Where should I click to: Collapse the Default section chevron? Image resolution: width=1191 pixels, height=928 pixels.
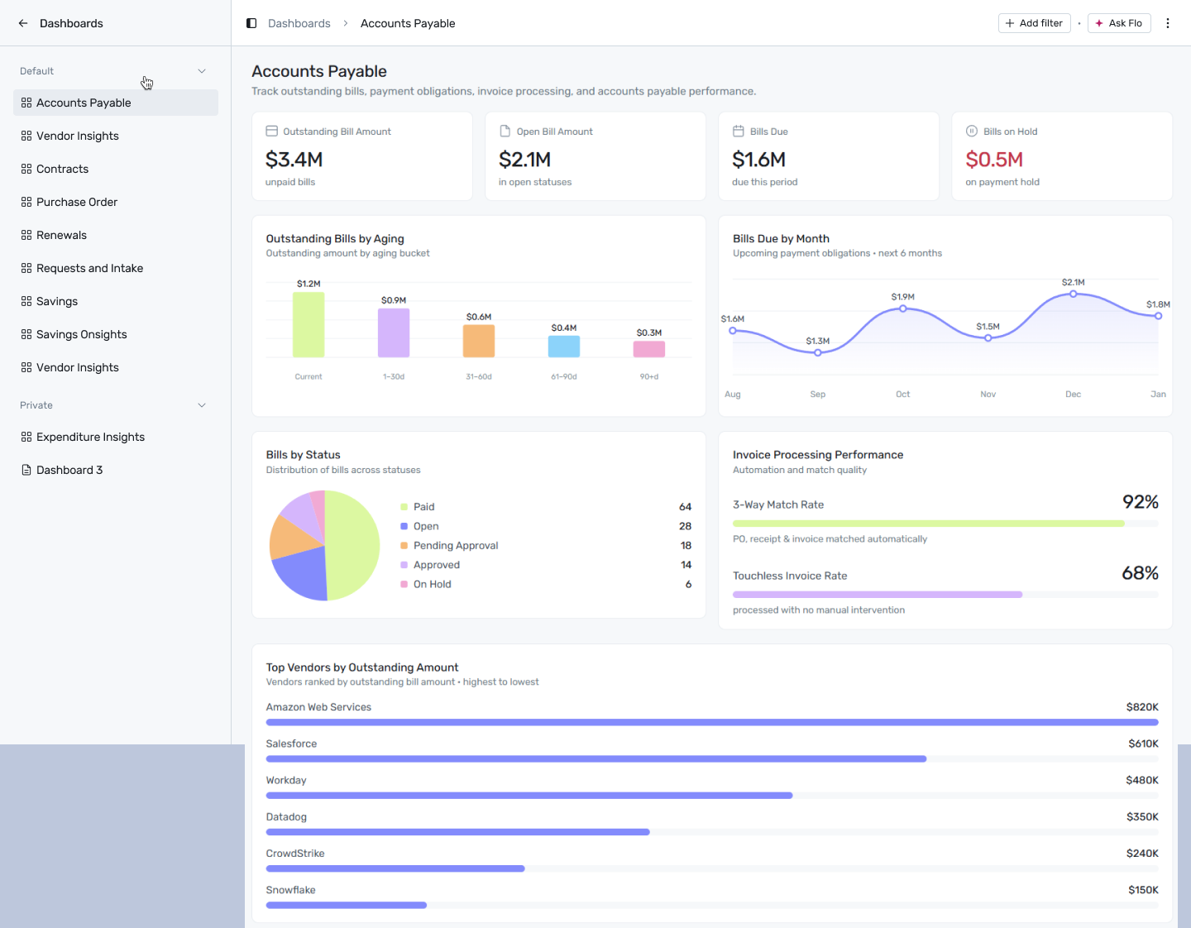click(x=202, y=71)
